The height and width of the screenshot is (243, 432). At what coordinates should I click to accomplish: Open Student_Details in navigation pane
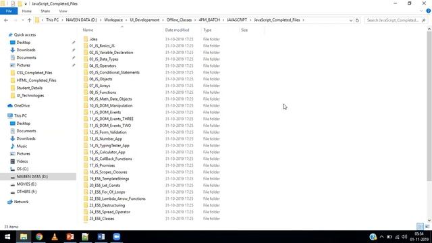pyautogui.click(x=29, y=88)
